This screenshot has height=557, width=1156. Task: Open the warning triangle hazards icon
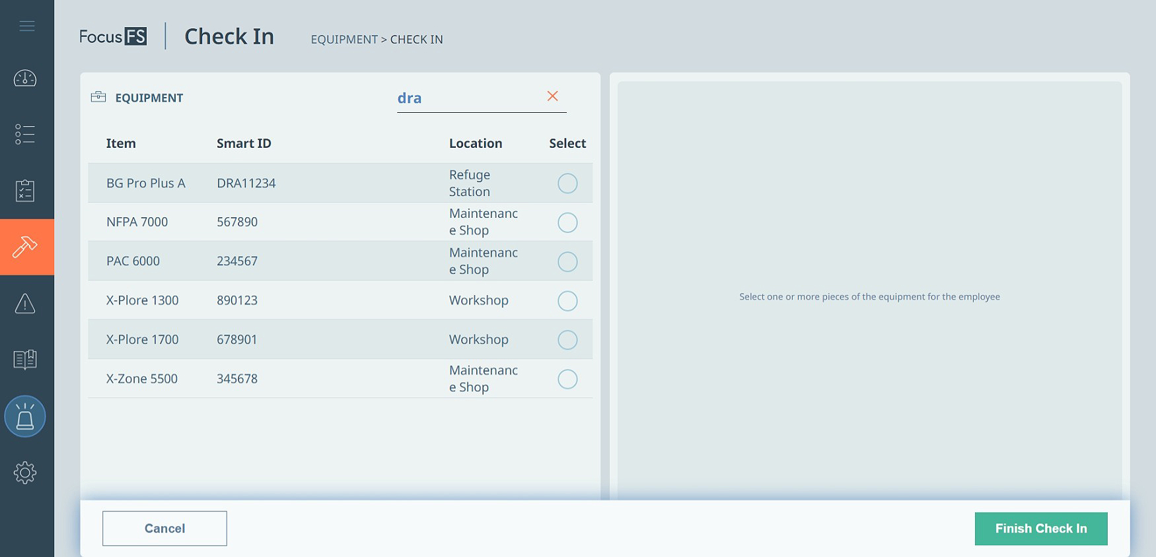click(x=25, y=304)
